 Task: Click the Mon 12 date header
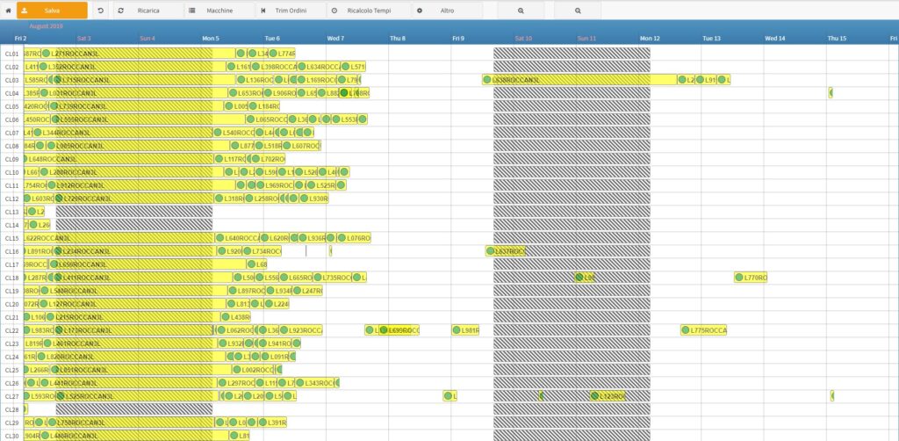(x=650, y=39)
